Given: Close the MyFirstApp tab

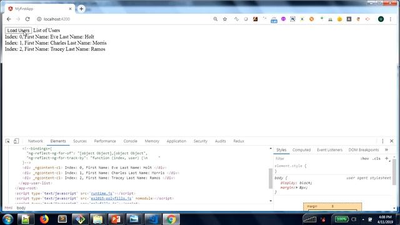Looking at the screenshot, I should tap(71, 9).
